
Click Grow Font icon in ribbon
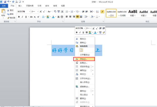click(41, 11)
